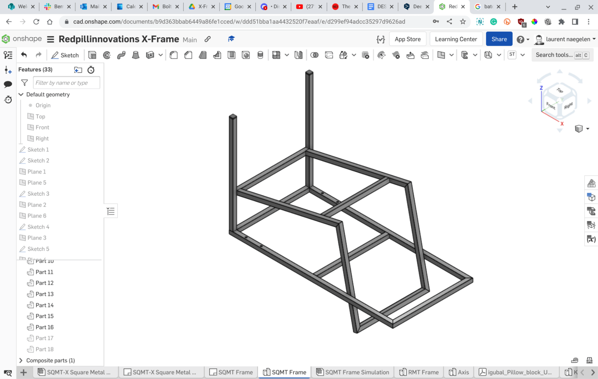Open the history panel on left sidebar
Viewport: 598px width, 379px height.
tap(8, 99)
